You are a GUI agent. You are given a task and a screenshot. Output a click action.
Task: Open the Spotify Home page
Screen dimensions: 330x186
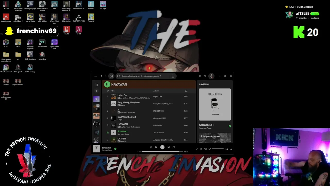tap(111, 76)
